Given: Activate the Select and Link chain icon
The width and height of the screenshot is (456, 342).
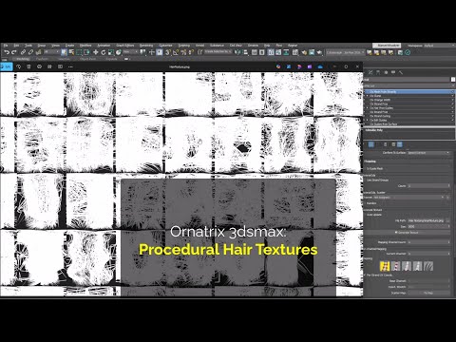Looking at the screenshot, I should tap(23, 52).
